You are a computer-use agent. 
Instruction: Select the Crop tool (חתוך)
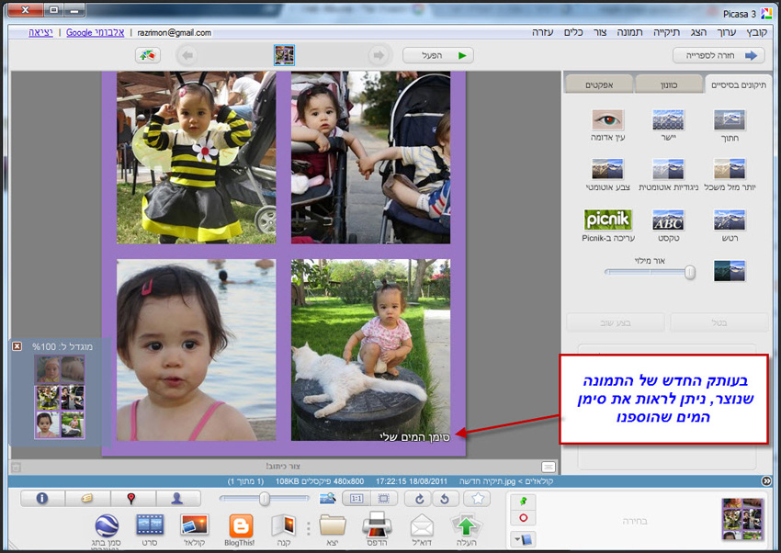730,120
